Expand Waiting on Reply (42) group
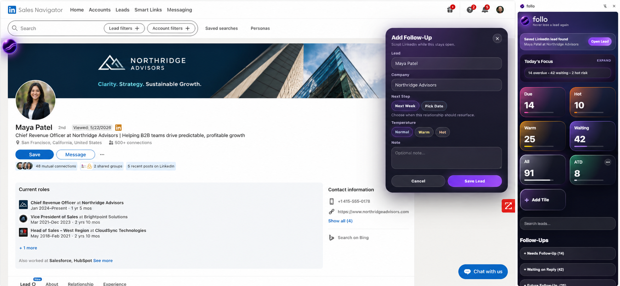620x286 pixels. (568, 270)
